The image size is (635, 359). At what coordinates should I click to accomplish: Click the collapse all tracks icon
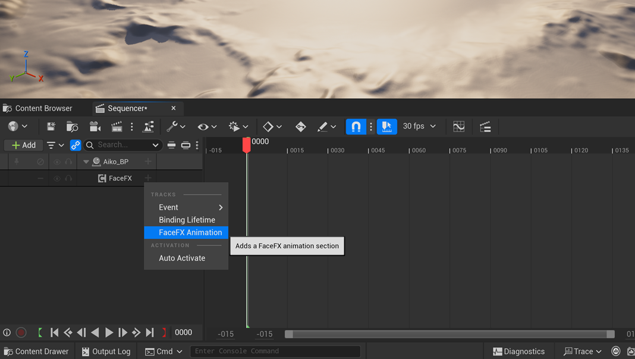[171, 145]
